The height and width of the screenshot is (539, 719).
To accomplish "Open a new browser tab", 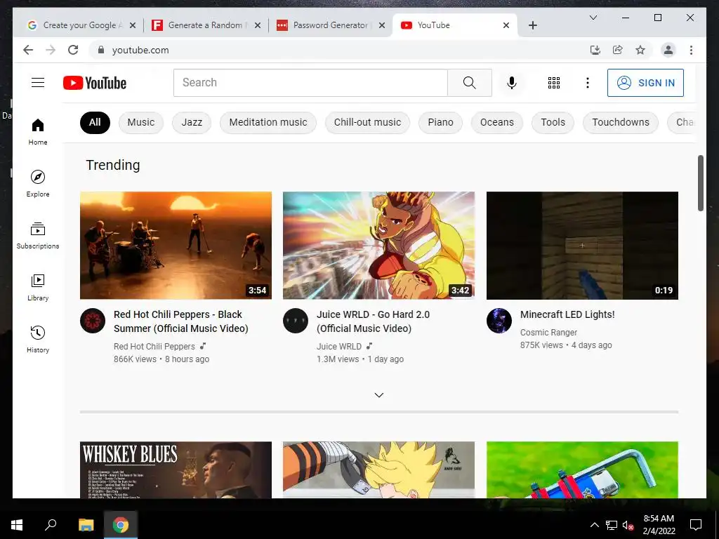I will [532, 25].
